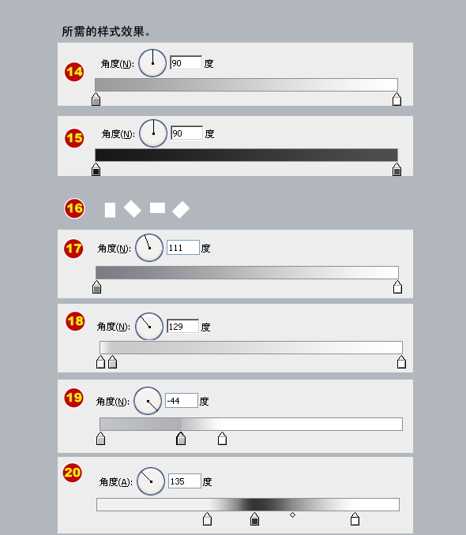Click the angle dial in step 15
This screenshot has width=466, height=535.
[x=153, y=133]
